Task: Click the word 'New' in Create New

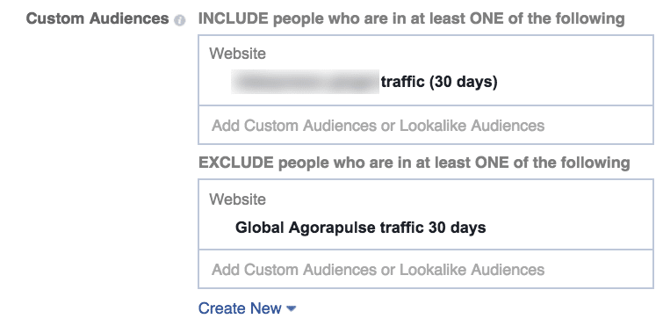Action: (x=265, y=308)
